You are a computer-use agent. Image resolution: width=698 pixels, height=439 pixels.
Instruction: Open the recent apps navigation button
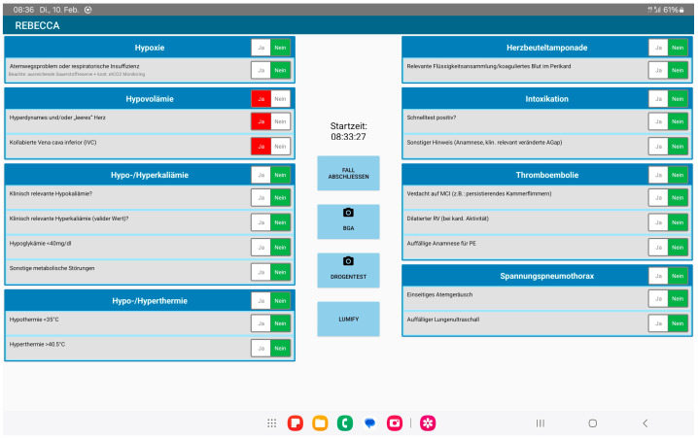(x=540, y=423)
